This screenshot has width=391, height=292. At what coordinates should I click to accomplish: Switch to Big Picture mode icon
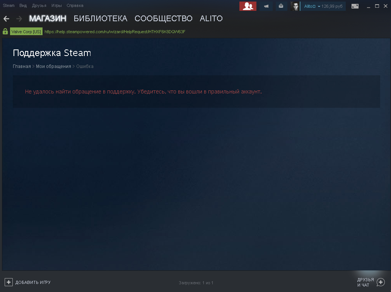pos(355,6)
